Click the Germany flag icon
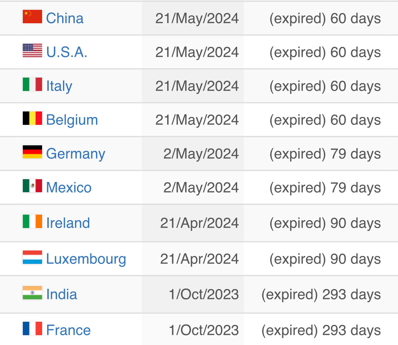Viewport: 398px width, 345px height. 32,152
